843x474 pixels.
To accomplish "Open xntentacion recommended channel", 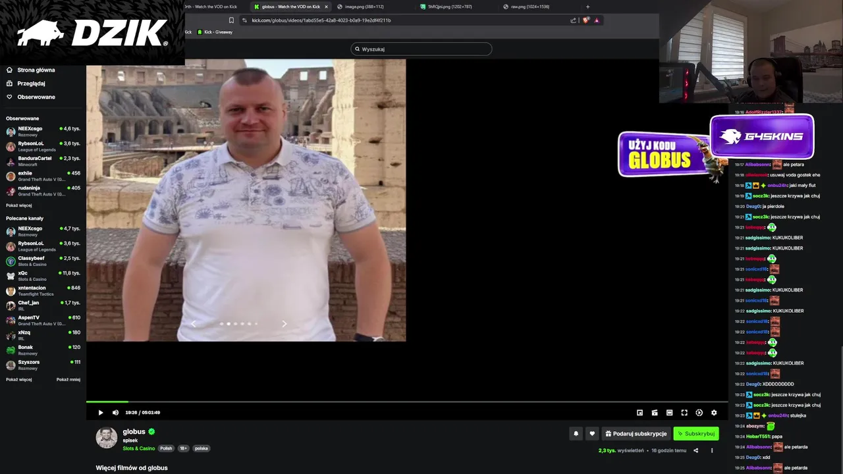I will [x=43, y=290].
